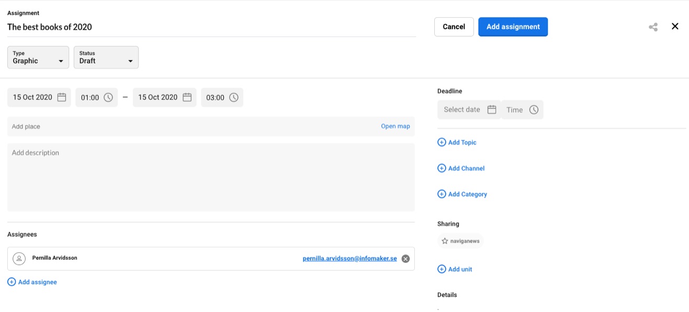Click the start time clock icon
The width and height of the screenshot is (689, 312).
tap(108, 97)
